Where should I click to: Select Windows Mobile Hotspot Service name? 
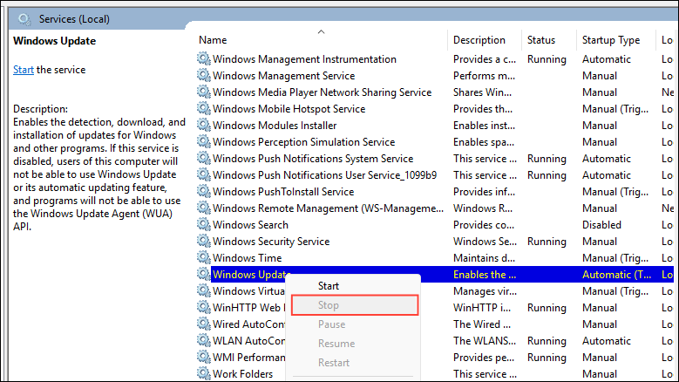[x=289, y=109]
